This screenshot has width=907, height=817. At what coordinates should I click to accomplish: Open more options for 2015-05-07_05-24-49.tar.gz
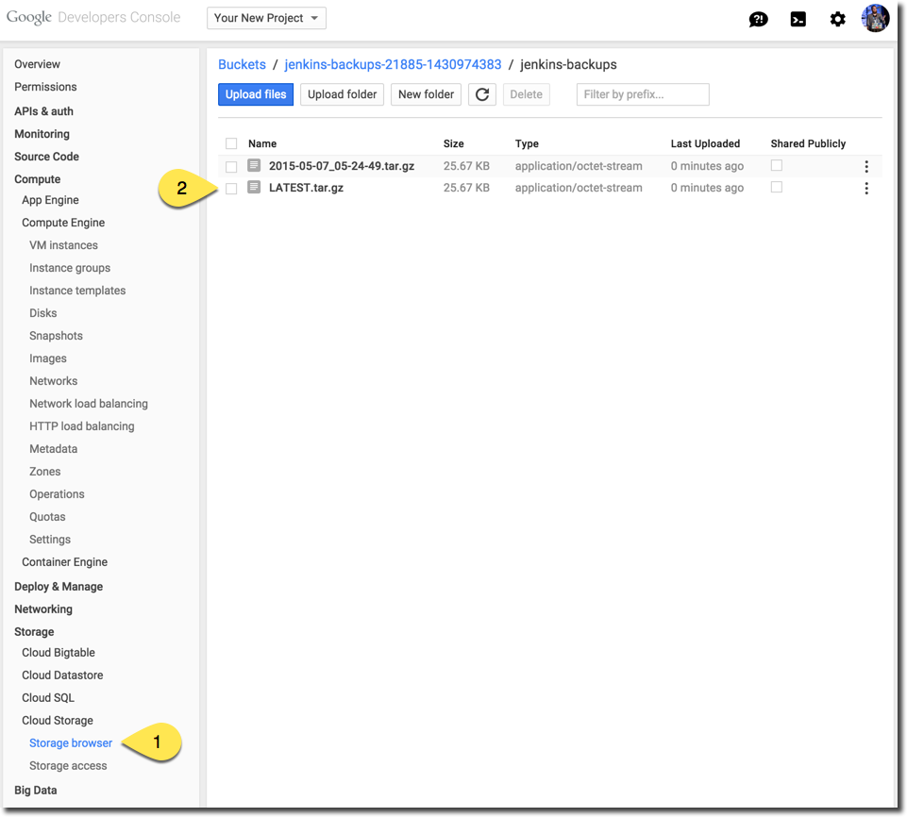coord(865,167)
